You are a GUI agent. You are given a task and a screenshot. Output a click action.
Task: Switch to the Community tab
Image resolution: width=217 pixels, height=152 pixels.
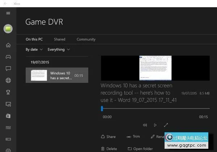(86, 39)
